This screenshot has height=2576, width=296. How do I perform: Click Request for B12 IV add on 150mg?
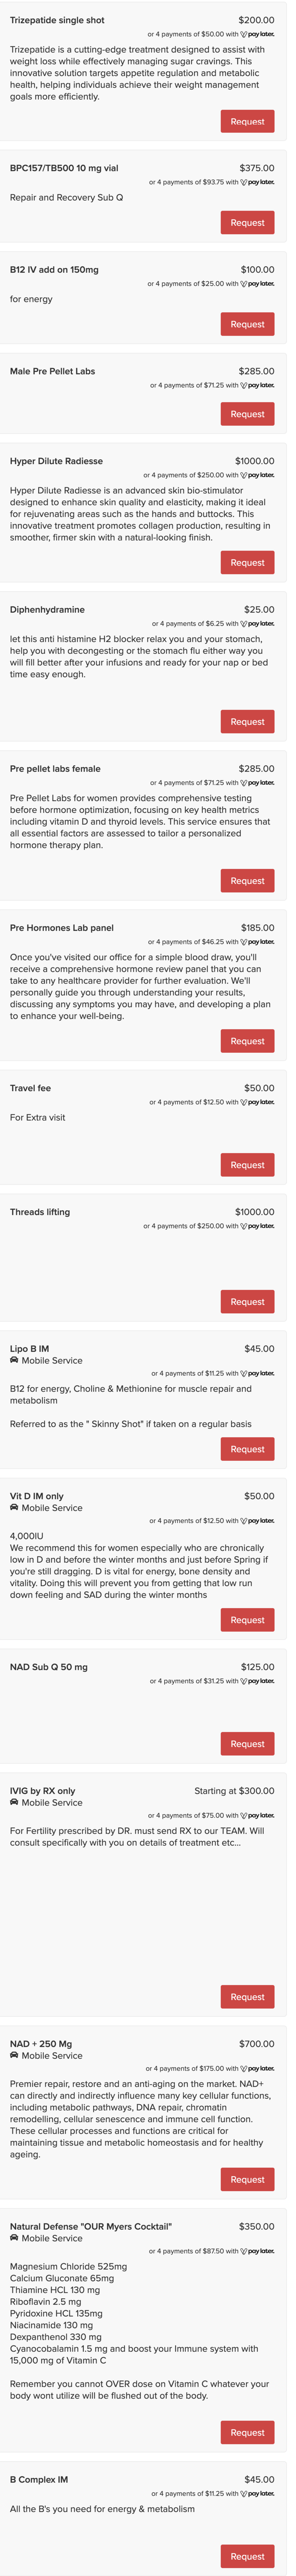pos(247,324)
